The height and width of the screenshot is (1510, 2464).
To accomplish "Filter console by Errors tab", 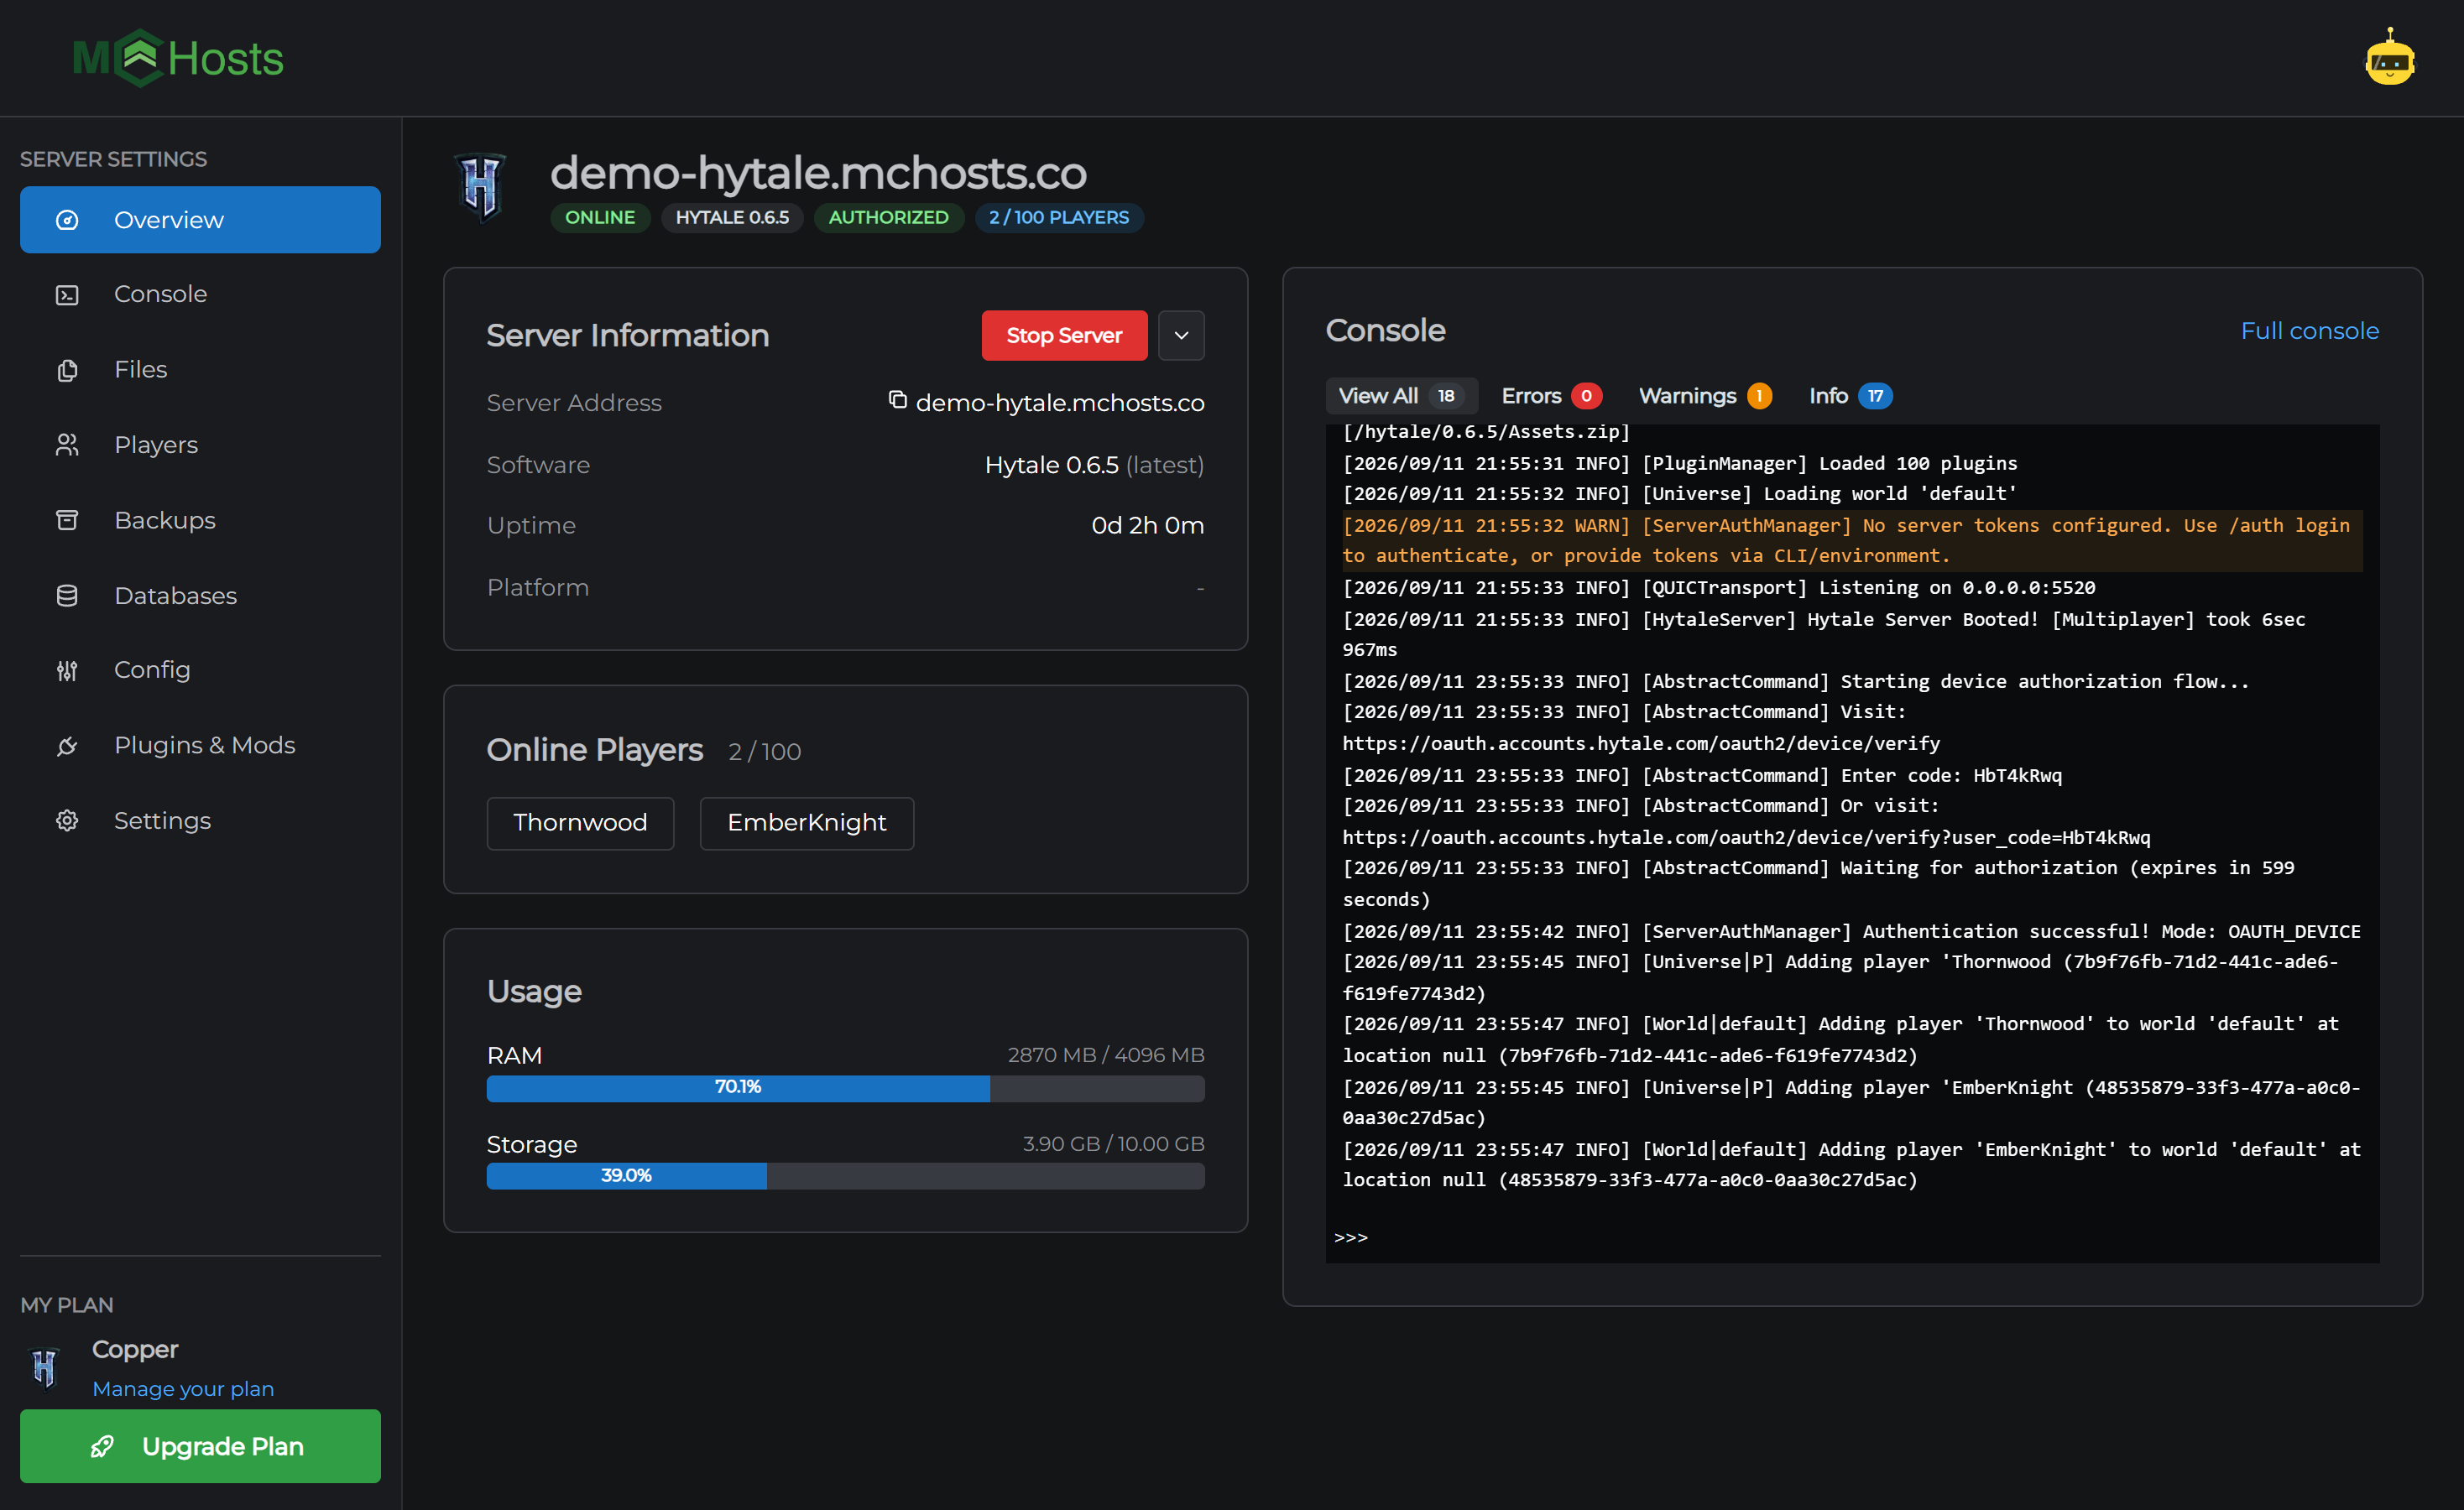I will click(1551, 396).
